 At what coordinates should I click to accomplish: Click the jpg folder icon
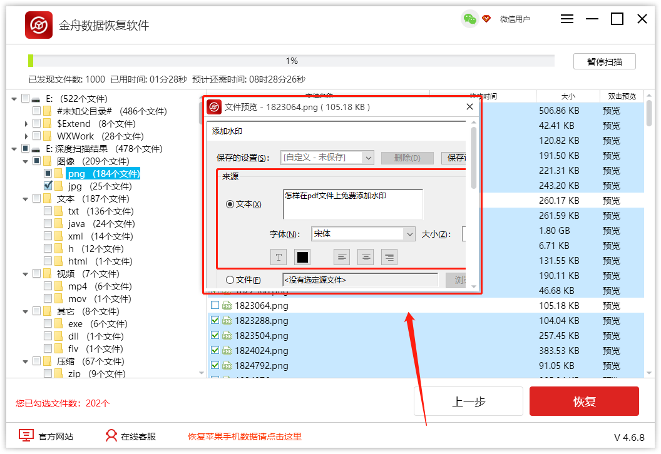[x=59, y=186]
